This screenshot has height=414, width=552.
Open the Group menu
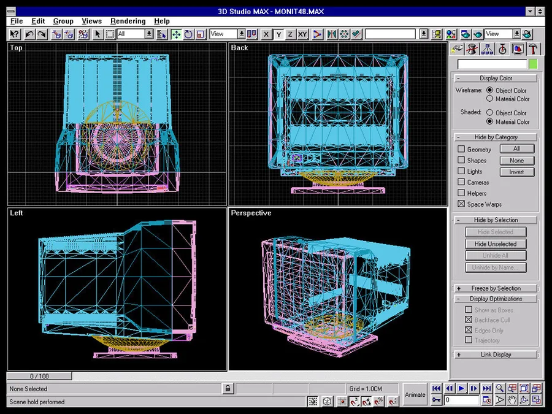coord(63,21)
